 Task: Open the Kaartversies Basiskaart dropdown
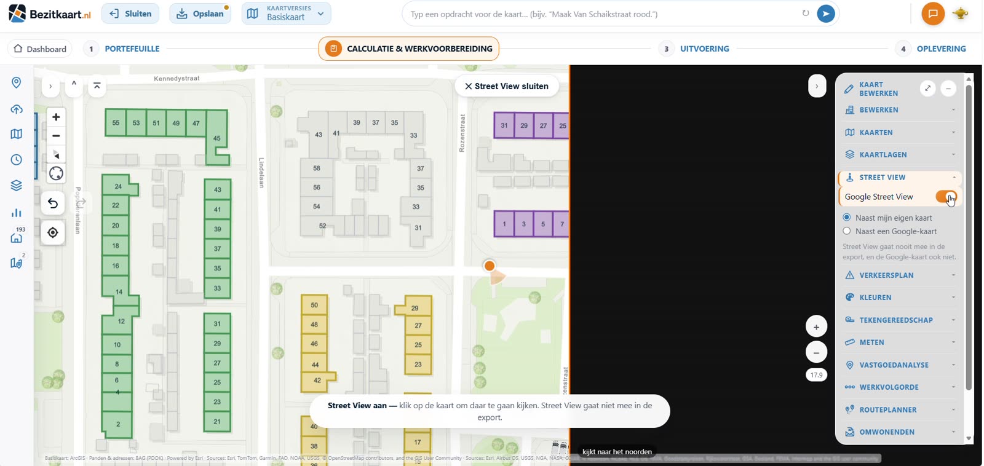click(x=286, y=14)
